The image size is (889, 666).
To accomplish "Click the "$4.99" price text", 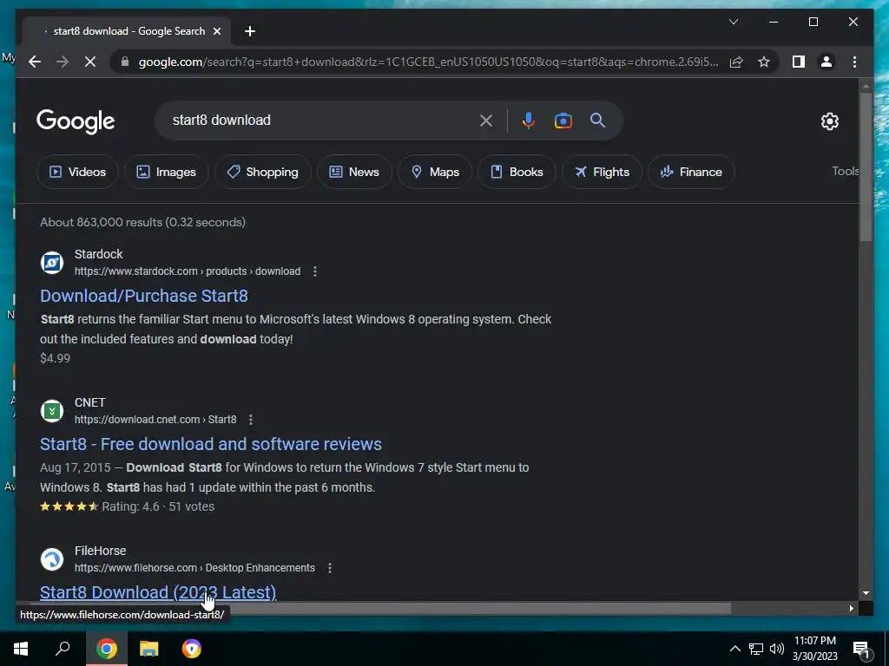I will pos(55,358).
